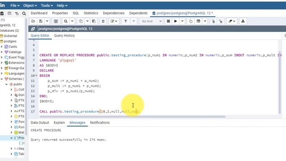Switch to the Dependencies tab
The width and height of the screenshot is (286, 161).
pyautogui.click(x=114, y=13)
